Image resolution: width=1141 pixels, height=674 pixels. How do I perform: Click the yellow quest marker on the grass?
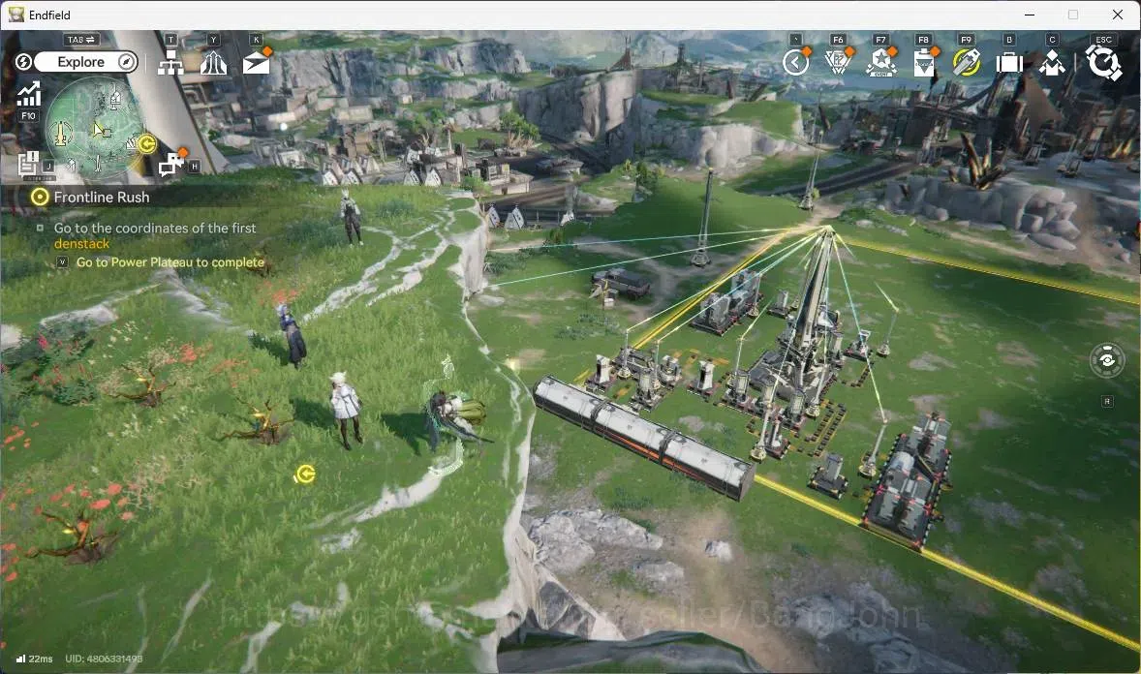click(x=306, y=475)
